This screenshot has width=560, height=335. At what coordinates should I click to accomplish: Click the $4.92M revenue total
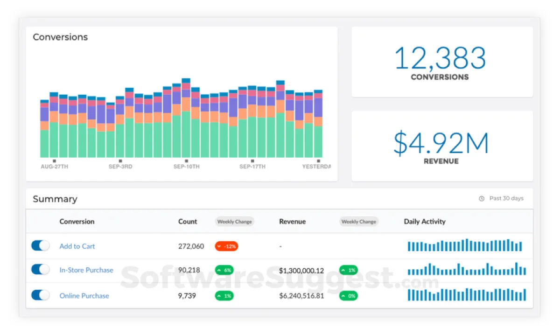[441, 143]
